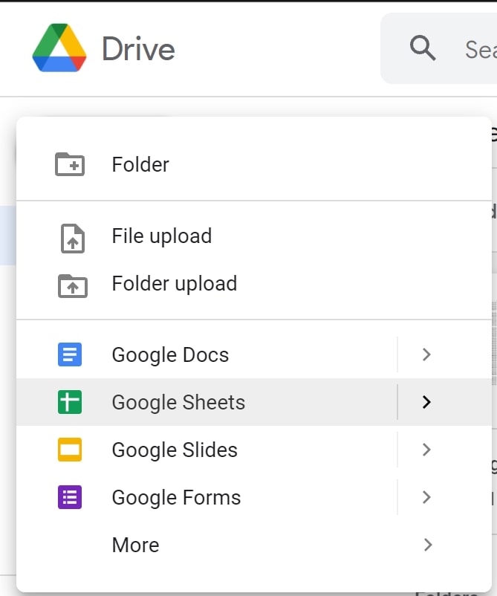Focus the Drive search field
497x596 pixels.
[438, 48]
